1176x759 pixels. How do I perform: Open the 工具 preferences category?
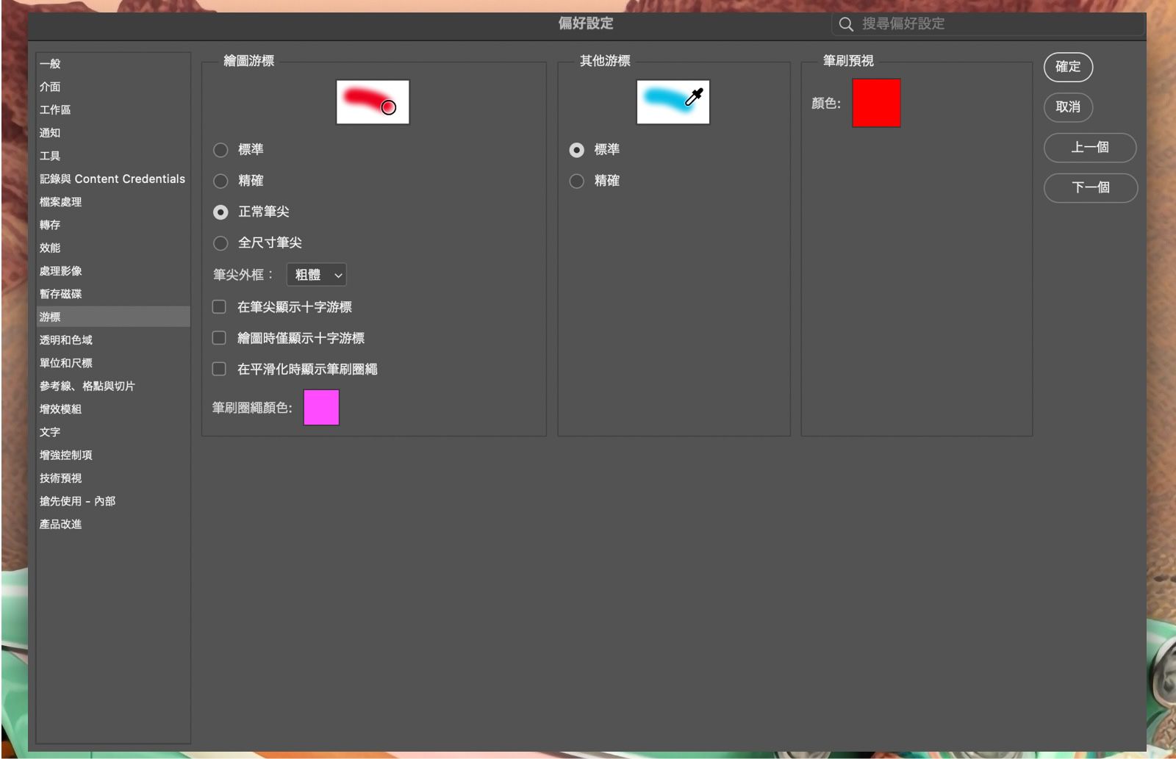tap(113, 156)
